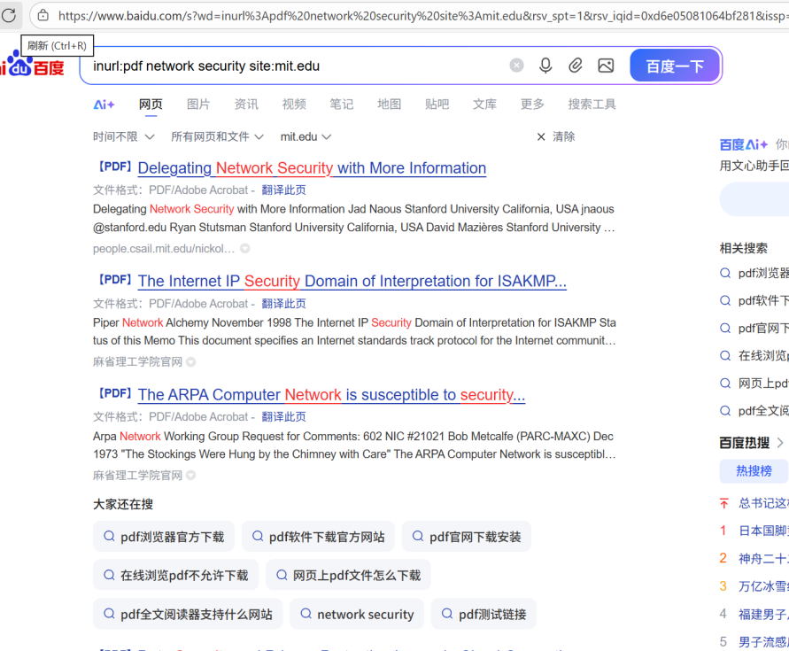Clear the search query with the X icon
This screenshot has width=789, height=651.
pyautogui.click(x=516, y=66)
